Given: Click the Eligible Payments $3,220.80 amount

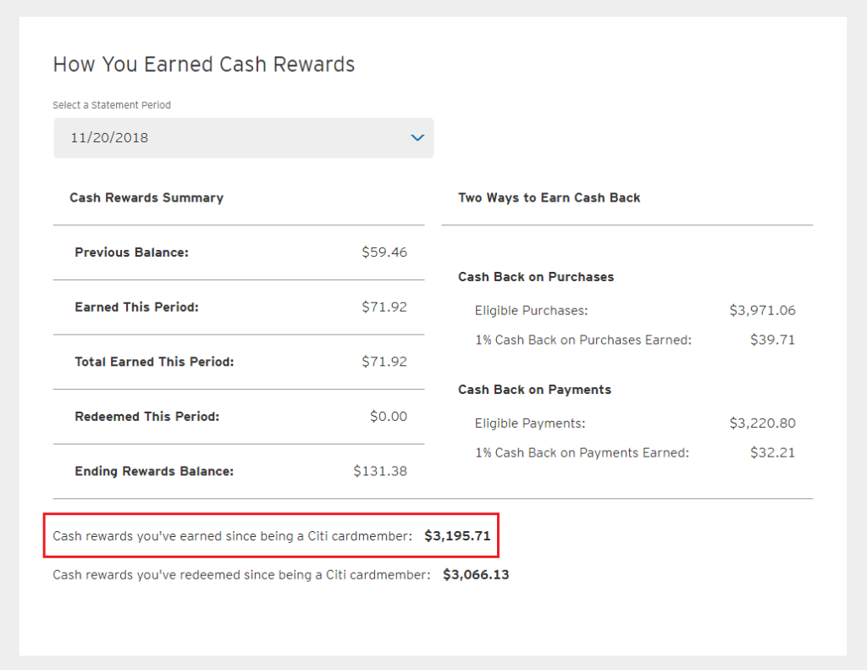Looking at the screenshot, I should (x=763, y=424).
